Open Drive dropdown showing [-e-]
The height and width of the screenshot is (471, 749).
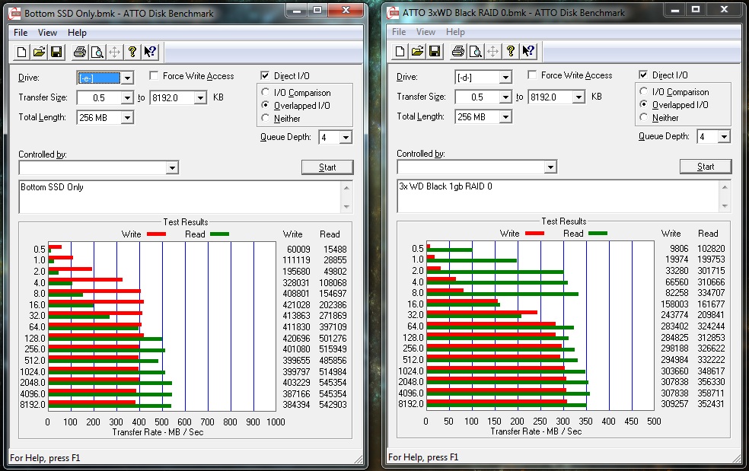pyautogui.click(x=127, y=78)
